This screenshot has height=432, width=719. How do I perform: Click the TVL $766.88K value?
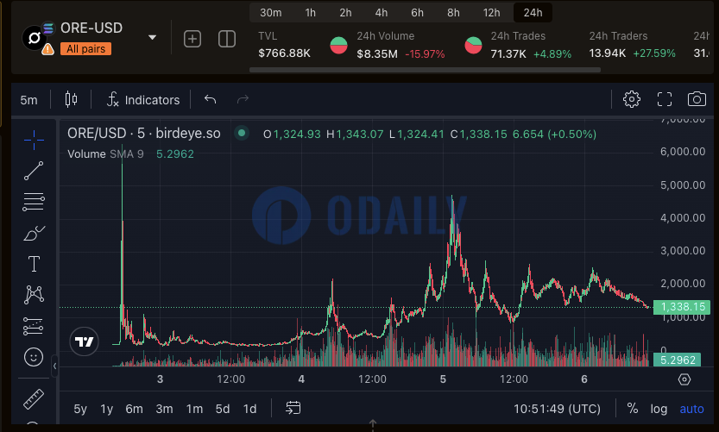point(284,53)
